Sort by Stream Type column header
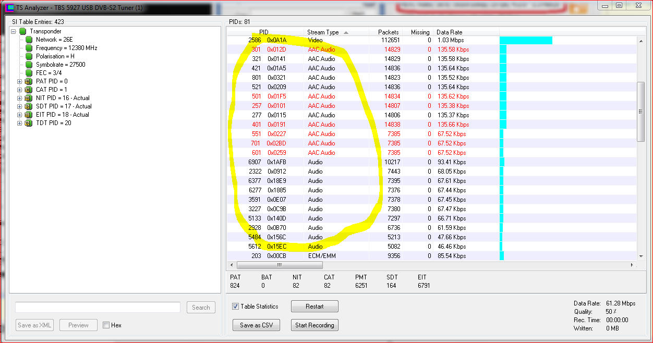 point(323,32)
